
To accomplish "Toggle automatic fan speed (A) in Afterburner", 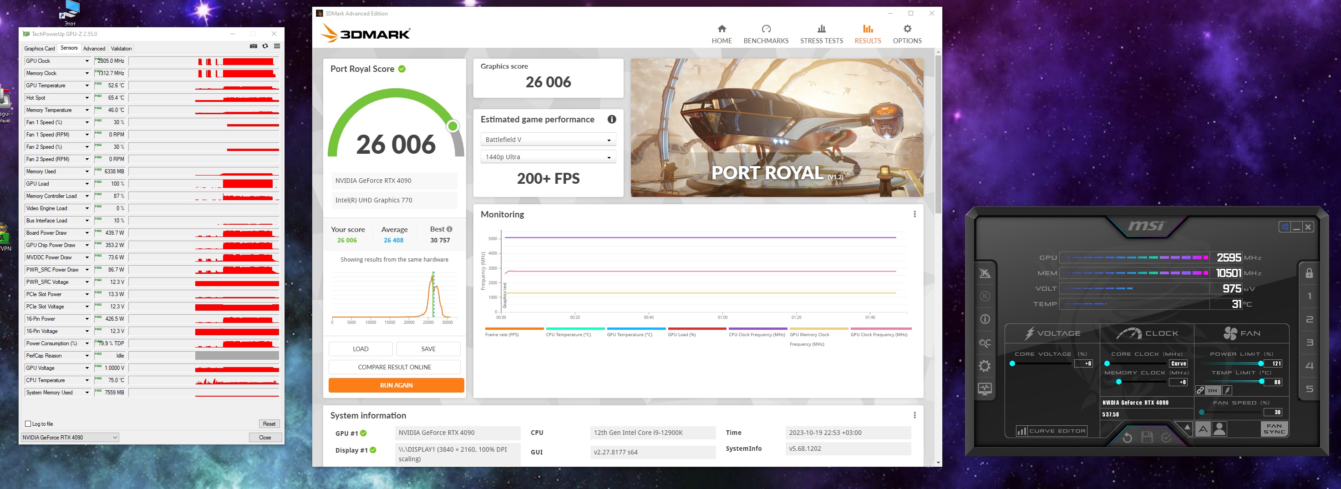I will point(1203,429).
